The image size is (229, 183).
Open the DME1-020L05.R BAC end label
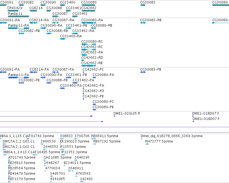tap(127, 114)
